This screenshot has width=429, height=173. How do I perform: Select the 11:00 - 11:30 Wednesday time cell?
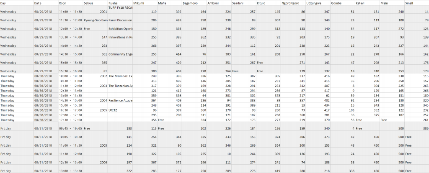click(70, 12)
